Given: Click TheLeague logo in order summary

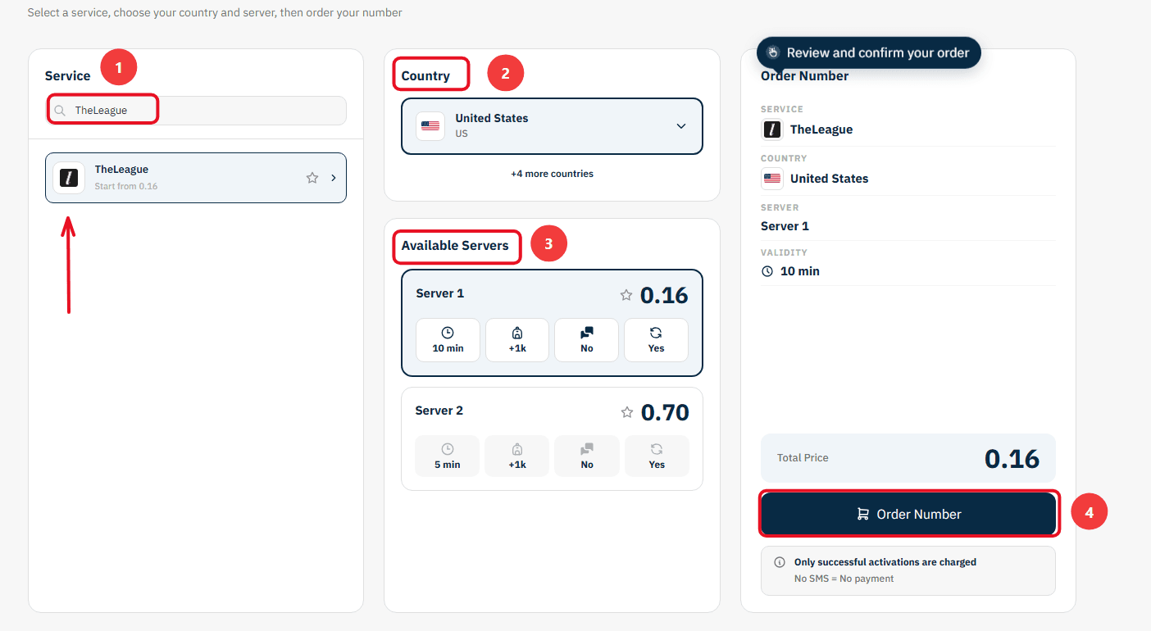Looking at the screenshot, I should (772, 129).
